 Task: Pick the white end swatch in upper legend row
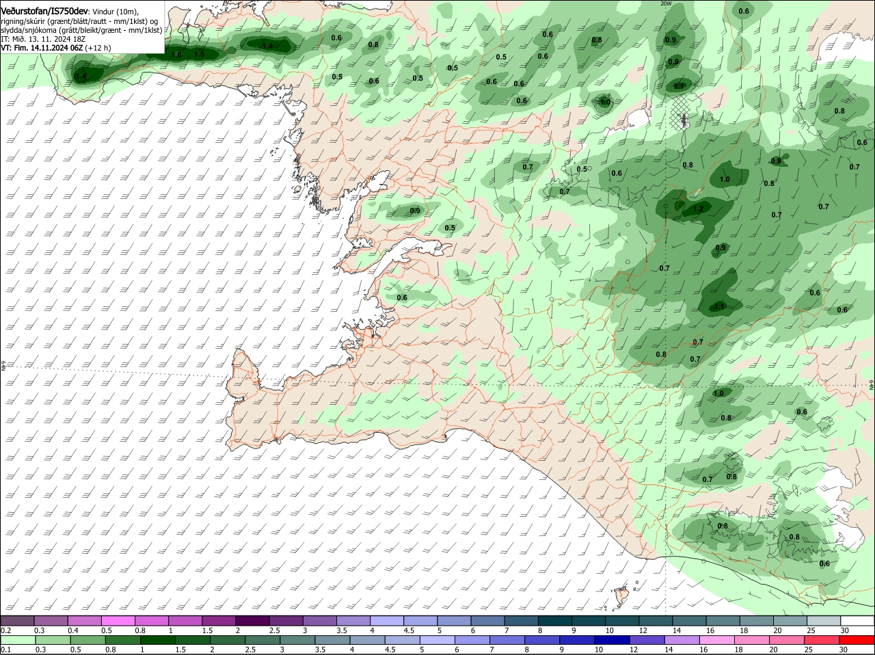pyautogui.click(x=857, y=620)
